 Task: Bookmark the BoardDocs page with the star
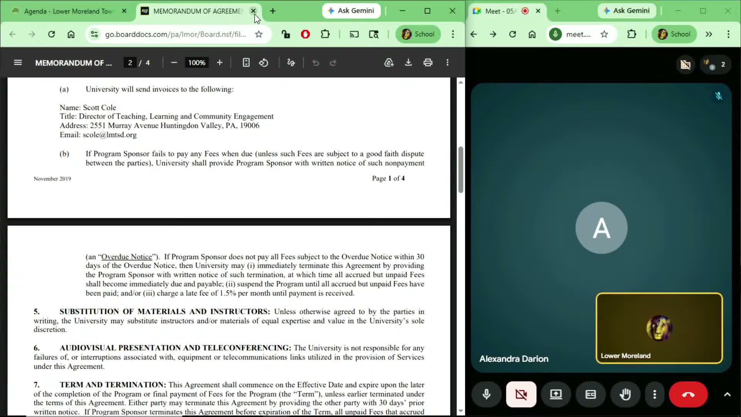coord(259,34)
